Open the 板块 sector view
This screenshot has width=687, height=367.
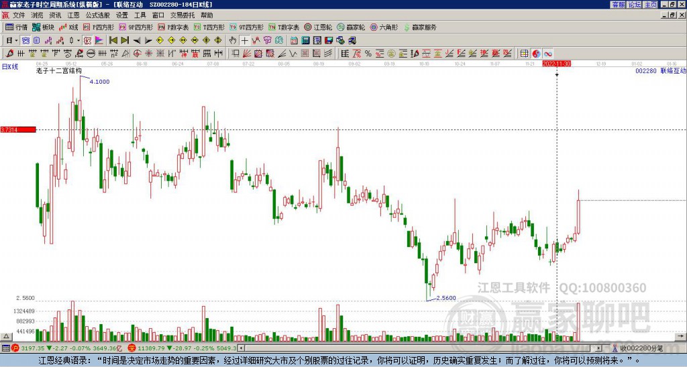pos(43,27)
